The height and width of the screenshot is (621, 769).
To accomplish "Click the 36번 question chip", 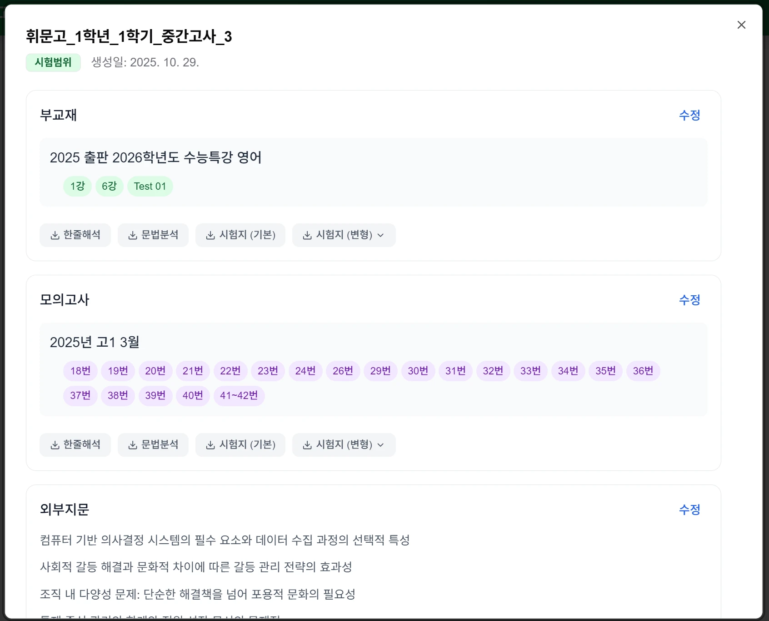I will coord(643,371).
